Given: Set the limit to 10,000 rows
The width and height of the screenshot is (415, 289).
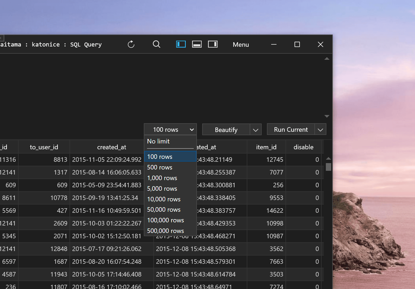Looking at the screenshot, I should click(x=170, y=199).
